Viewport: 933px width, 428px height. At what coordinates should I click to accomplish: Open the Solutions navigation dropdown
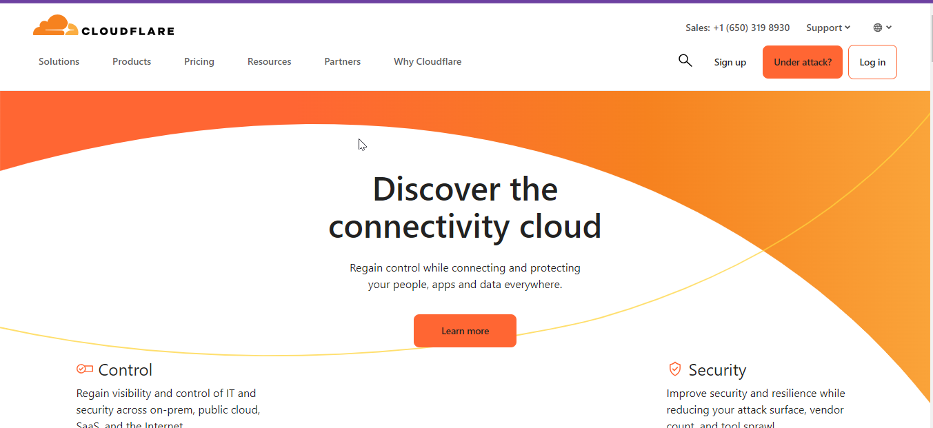[59, 61]
